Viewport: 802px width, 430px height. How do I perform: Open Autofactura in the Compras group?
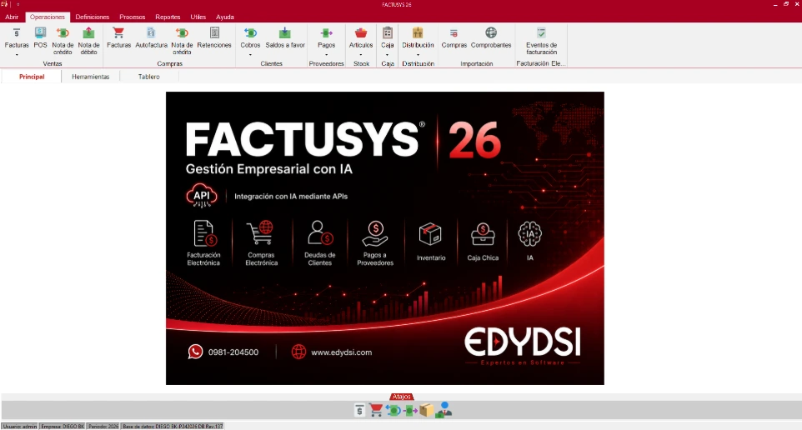(x=151, y=38)
